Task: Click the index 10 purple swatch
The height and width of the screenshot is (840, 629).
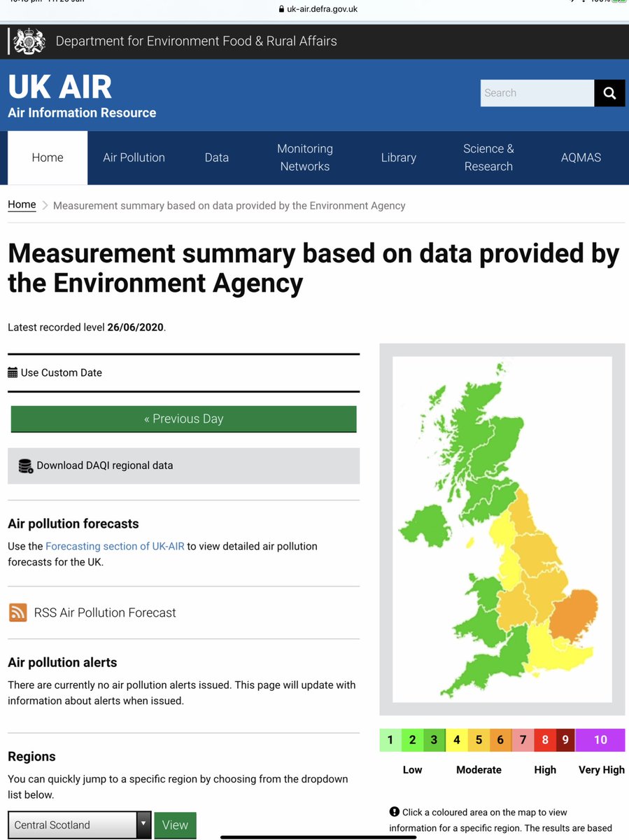Action: click(x=600, y=740)
